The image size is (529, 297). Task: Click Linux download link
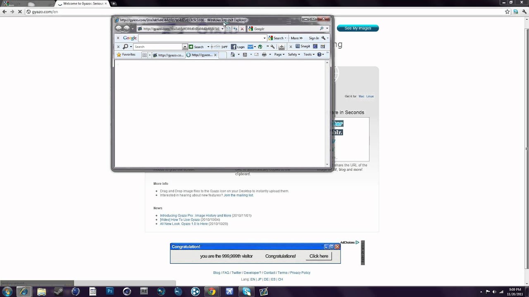[x=370, y=96]
